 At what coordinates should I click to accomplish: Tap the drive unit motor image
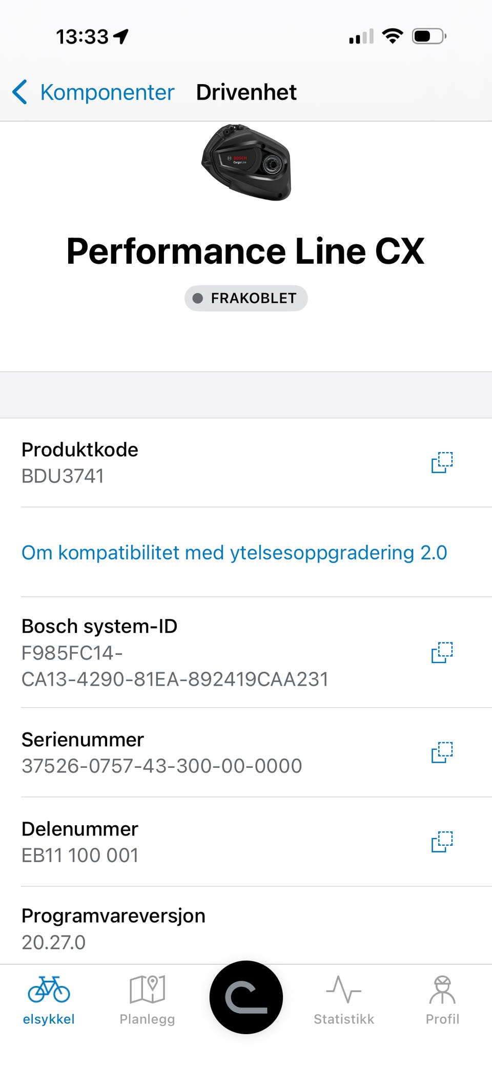[247, 162]
